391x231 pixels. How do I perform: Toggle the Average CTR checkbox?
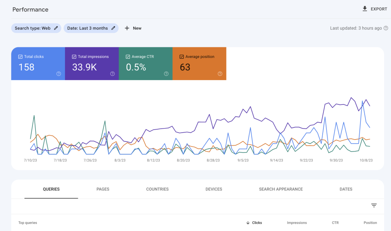[128, 57]
